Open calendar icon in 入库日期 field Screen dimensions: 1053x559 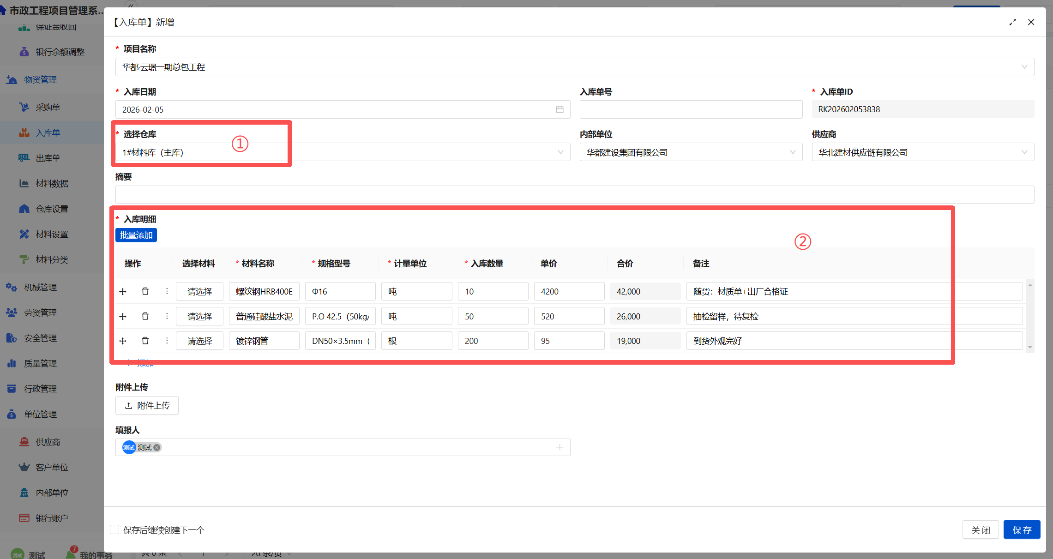click(560, 109)
